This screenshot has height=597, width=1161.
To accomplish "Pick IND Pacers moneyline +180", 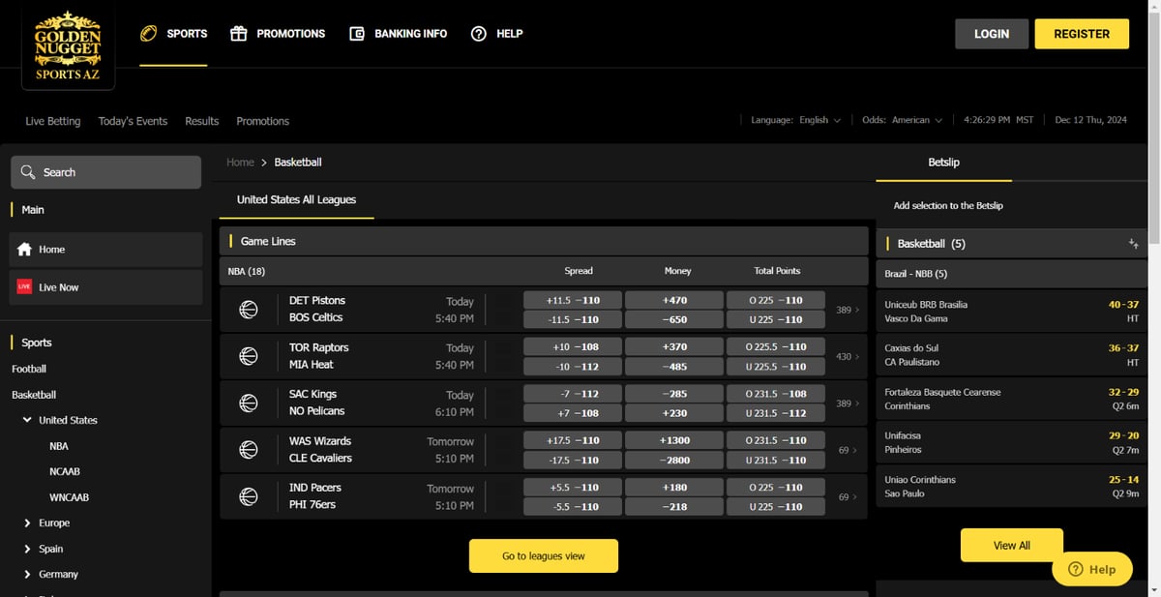I will [x=674, y=488].
